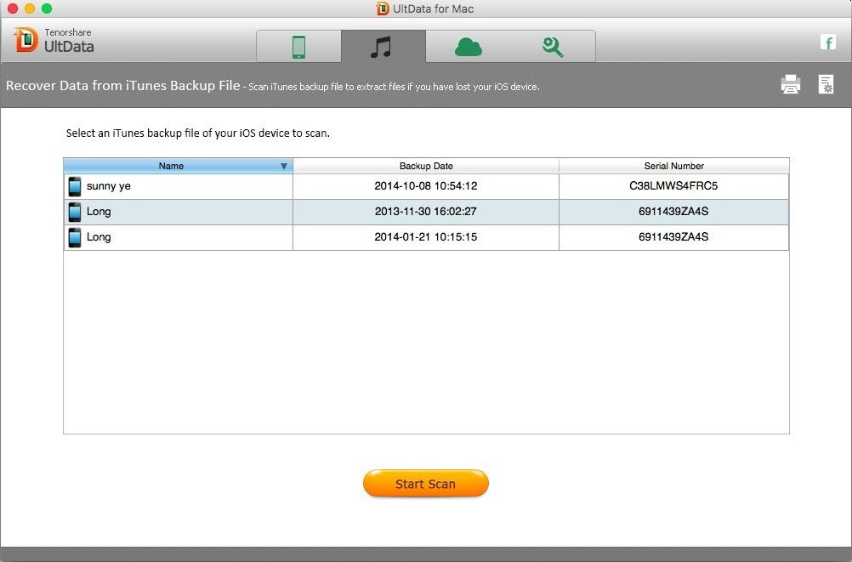Maximize the UltData window with green button

click(48, 9)
